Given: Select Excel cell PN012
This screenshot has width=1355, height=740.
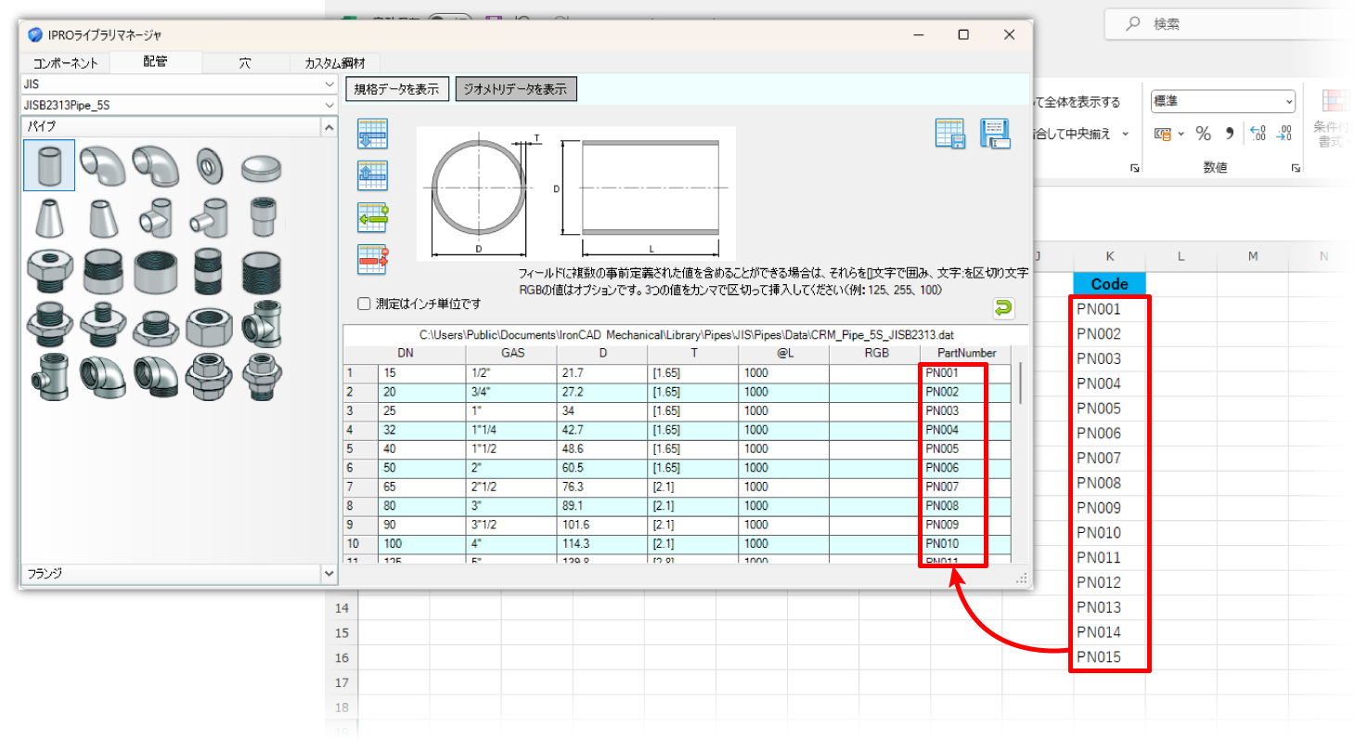Looking at the screenshot, I should [1110, 583].
